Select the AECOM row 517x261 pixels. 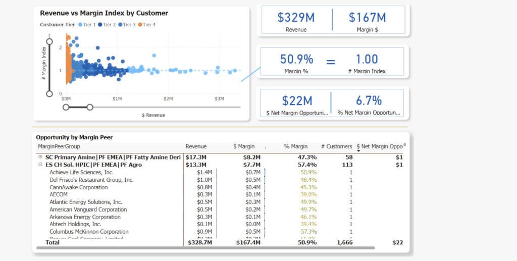(219, 194)
